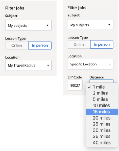119x151 pixels.
Task: Choose 1 mile distance option
Action: point(102,87)
